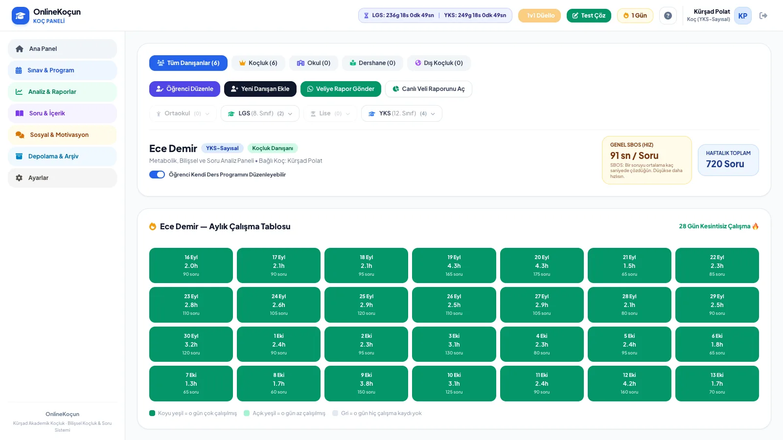Open the LGS (8. Sınıf) dropdown
The height and width of the screenshot is (440, 783).
260,113
